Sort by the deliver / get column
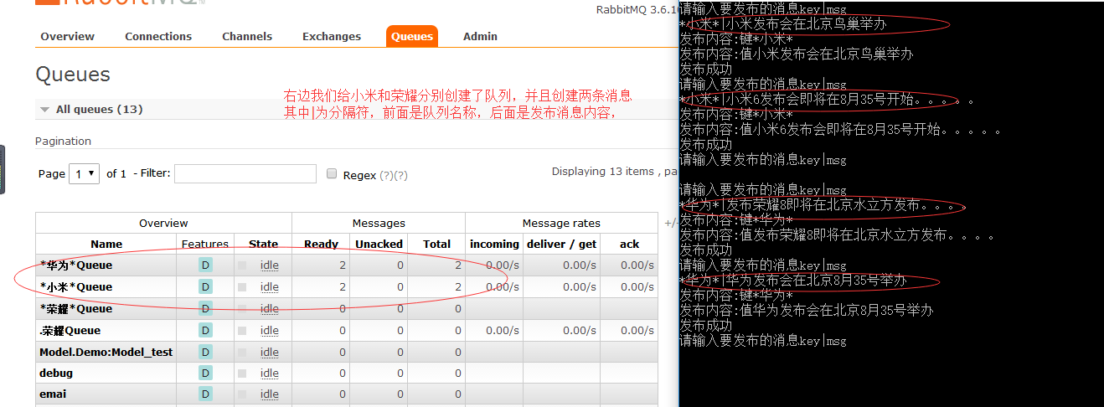The image size is (1104, 407). tap(561, 245)
